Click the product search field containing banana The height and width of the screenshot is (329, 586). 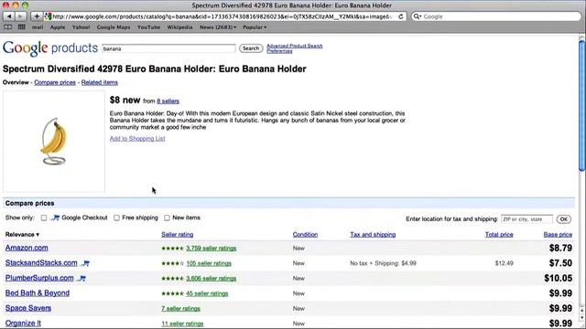click(168, 48)
